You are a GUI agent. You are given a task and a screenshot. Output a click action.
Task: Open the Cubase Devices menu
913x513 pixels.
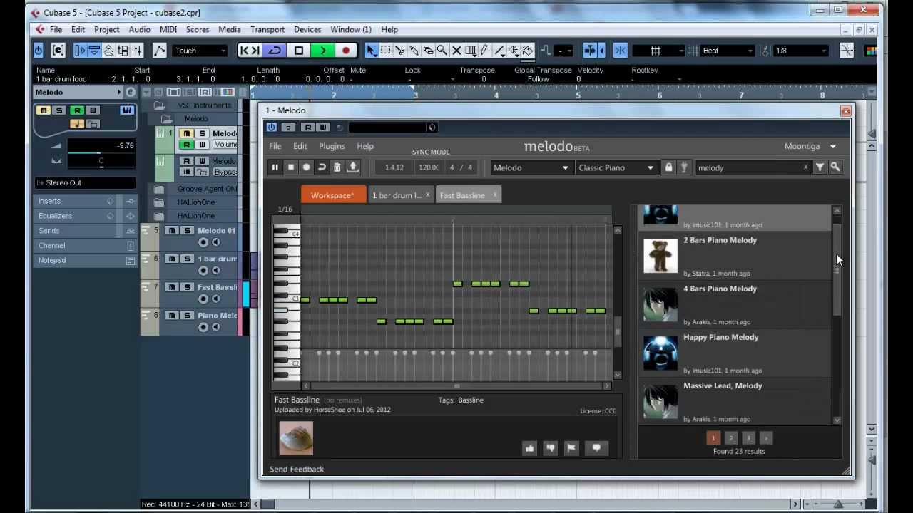tap(307, 29)
